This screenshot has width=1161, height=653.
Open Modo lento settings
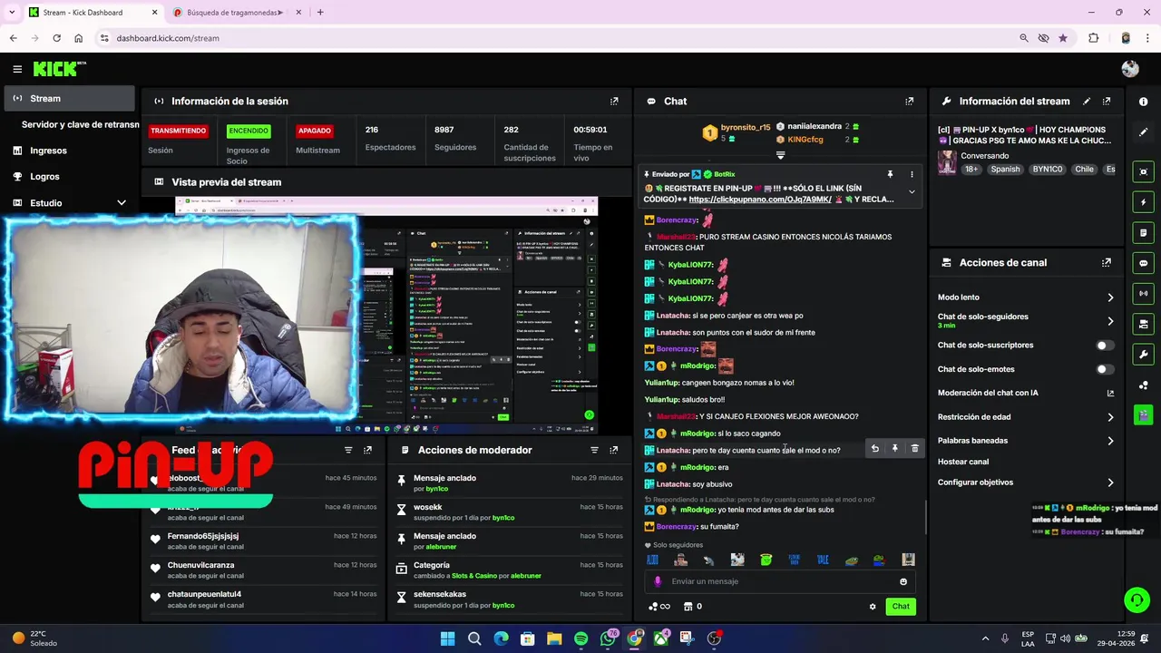coord(1026,297)
